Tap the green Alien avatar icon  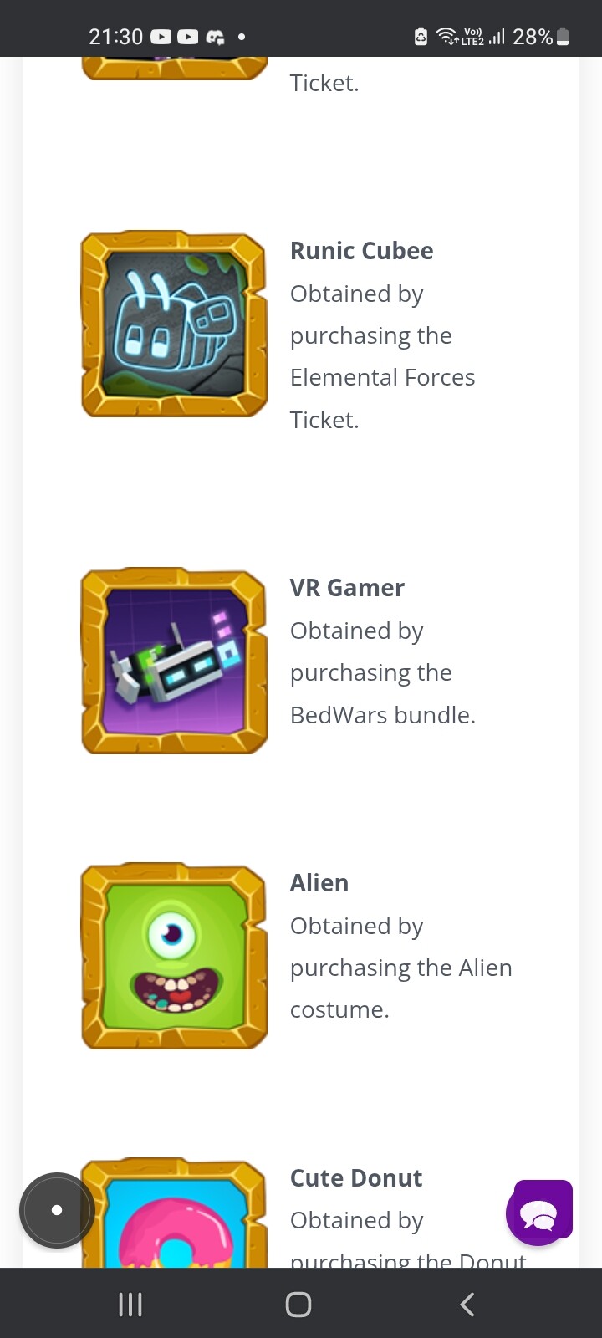174,956
